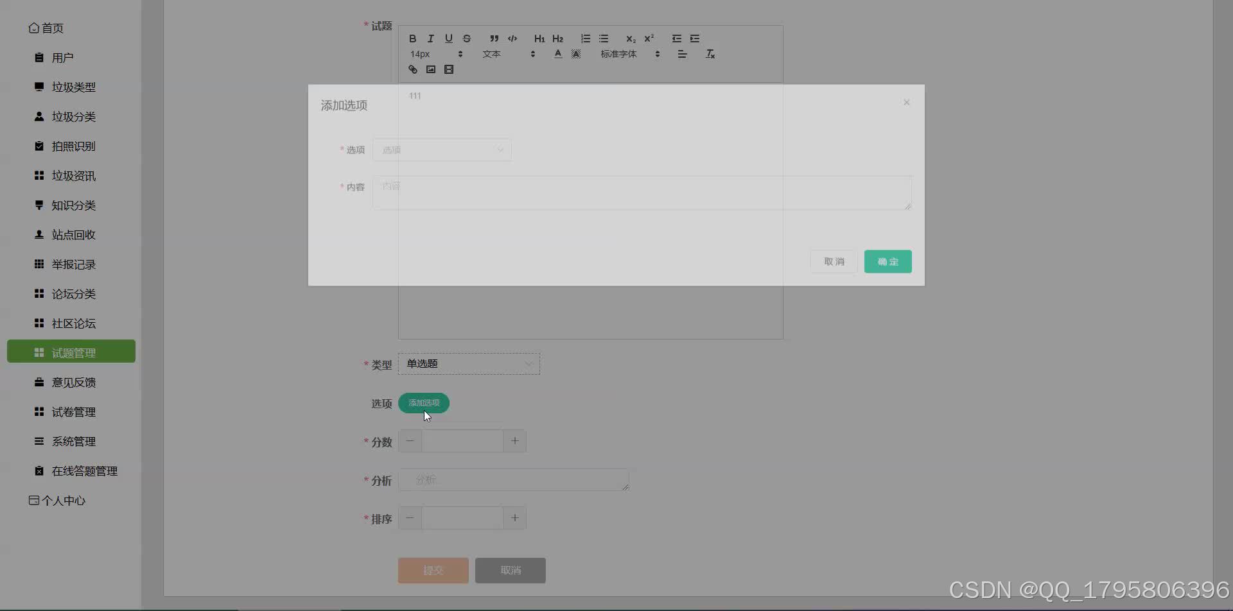Toggle subscript formatting

pos(631,39)
